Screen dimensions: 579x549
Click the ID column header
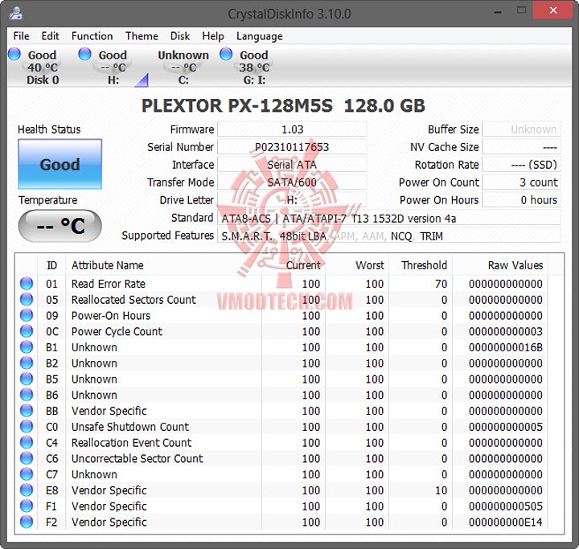(x=51, y=265)
